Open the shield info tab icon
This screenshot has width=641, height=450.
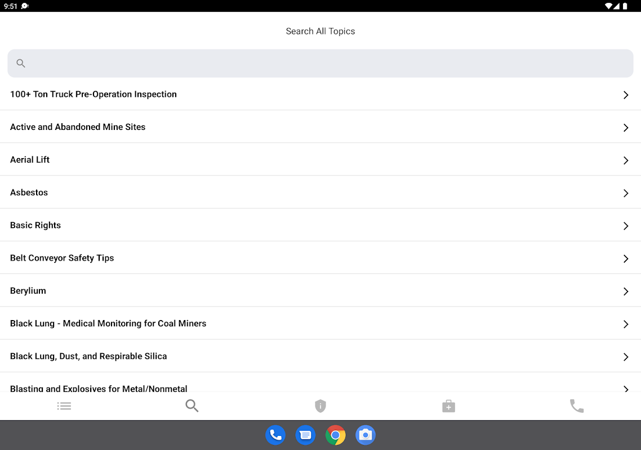click(x=320, y=406)
